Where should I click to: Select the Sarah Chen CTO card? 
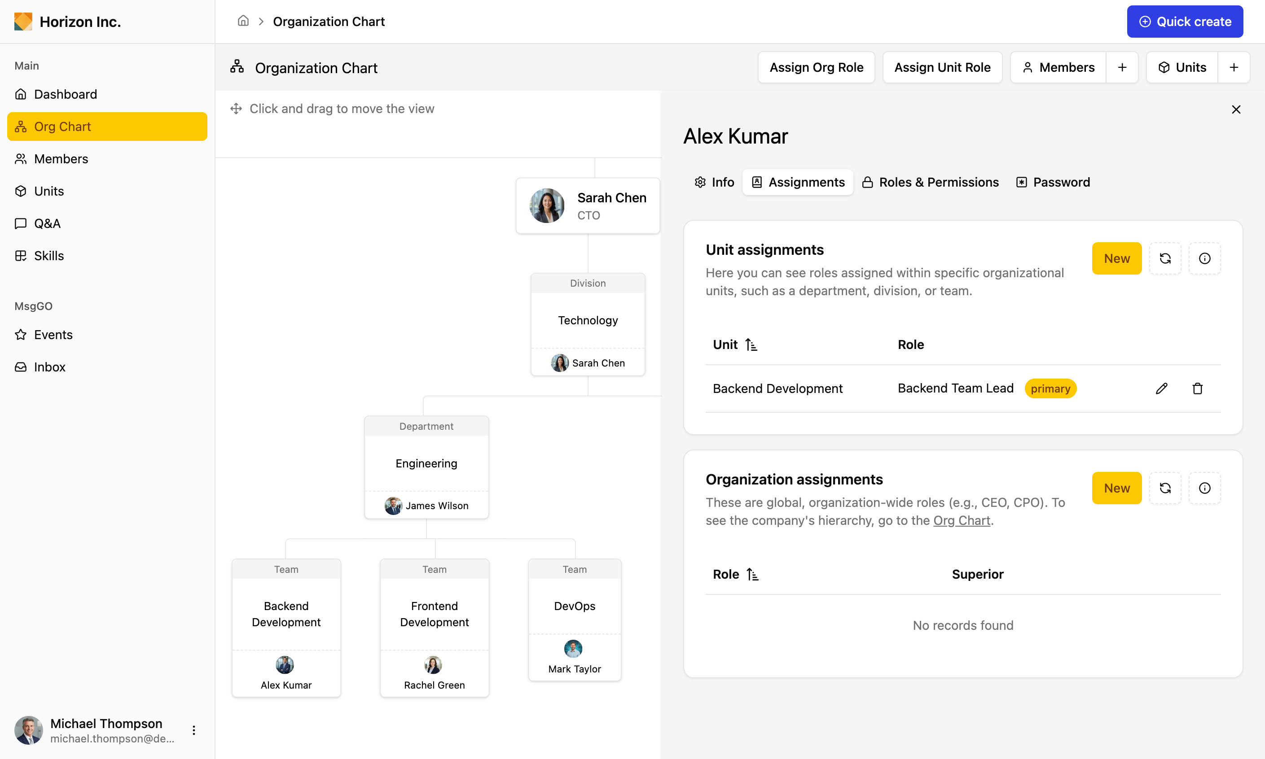[588, 205]
